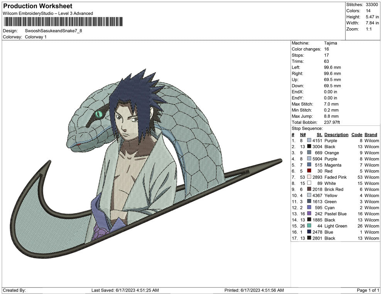The height and width of the screenshot is (294, 382).
Task: Select the Stop Sequence heading
Action: 307,128
